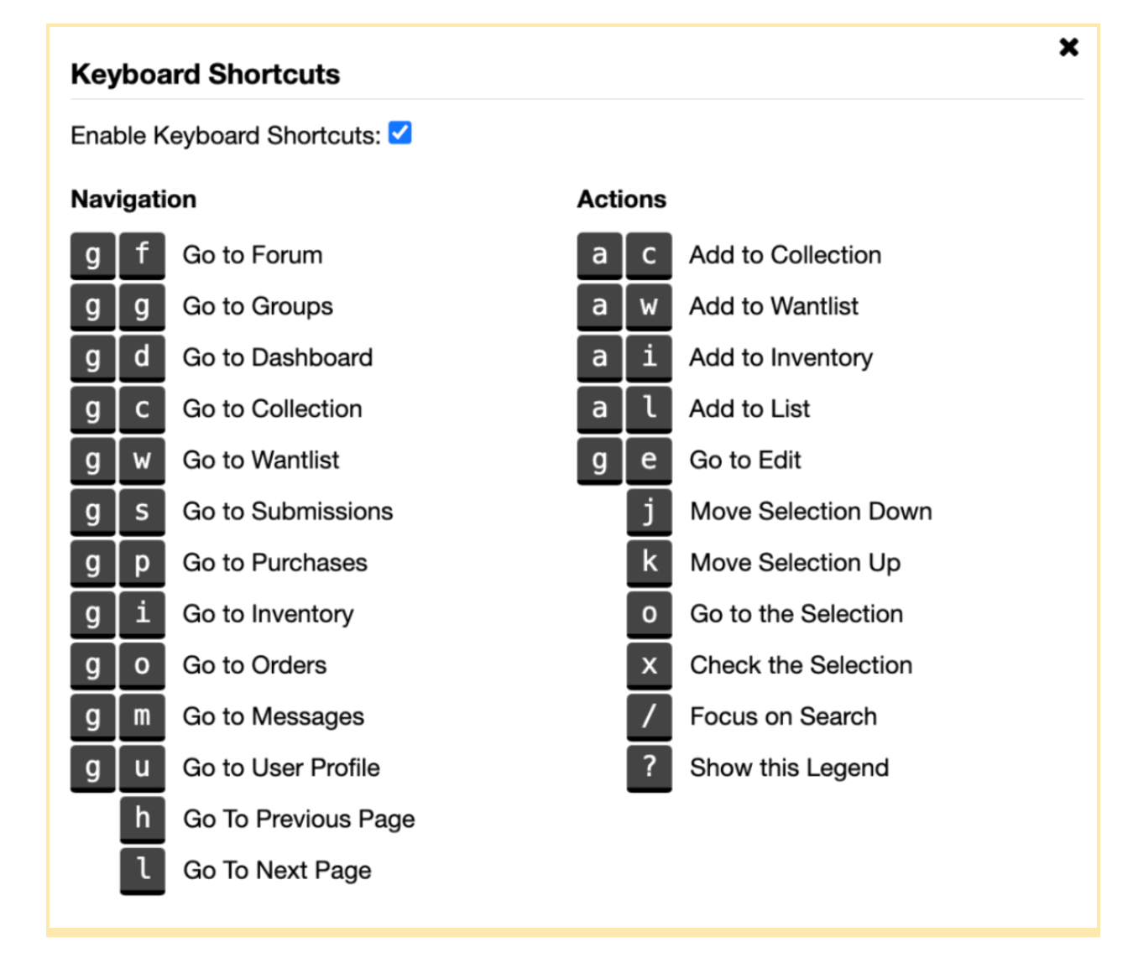This screenshot has height=958, width=1133.
Task: Close the Keyboard Shortcuts dialog
Action: [x=1068, y=48]
